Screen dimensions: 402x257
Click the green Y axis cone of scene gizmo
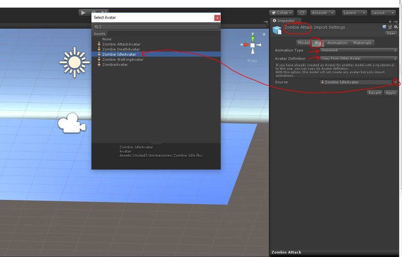[253, 39]
